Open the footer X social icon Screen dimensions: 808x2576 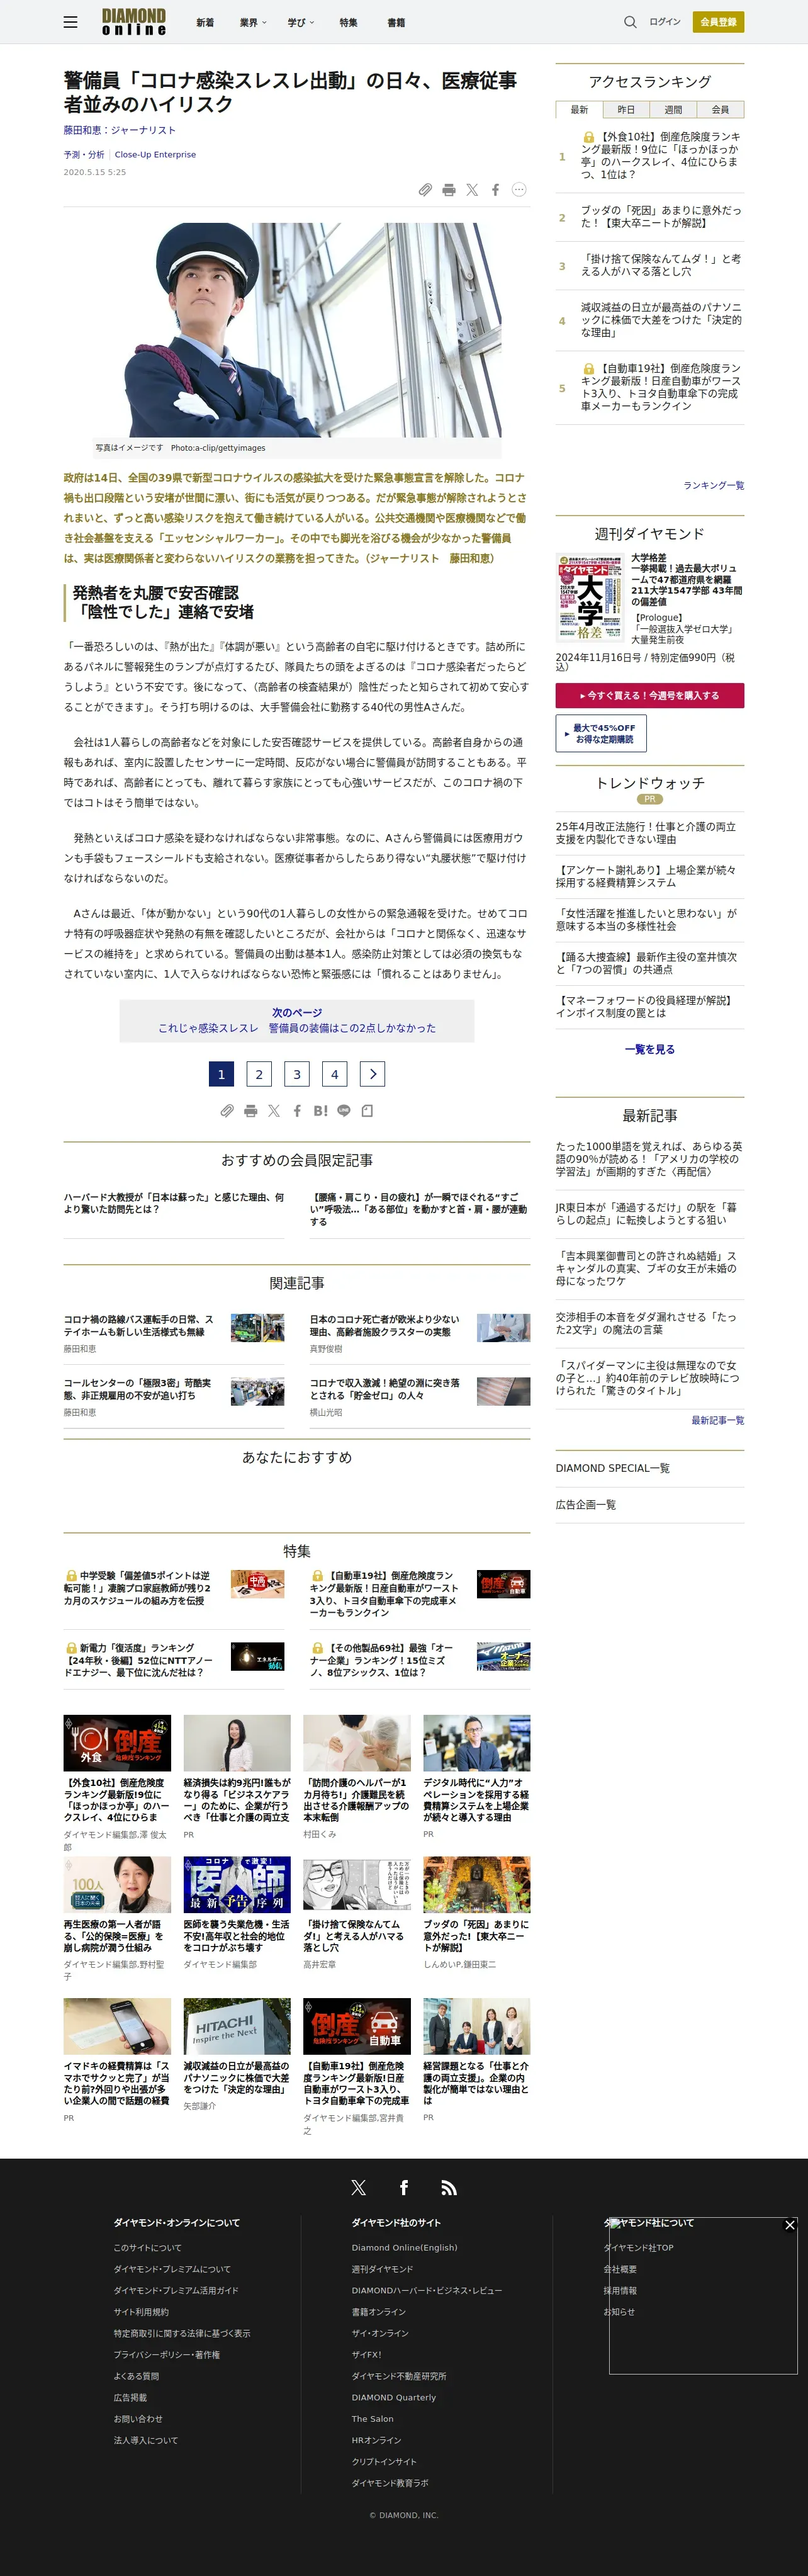point(358,2187)
